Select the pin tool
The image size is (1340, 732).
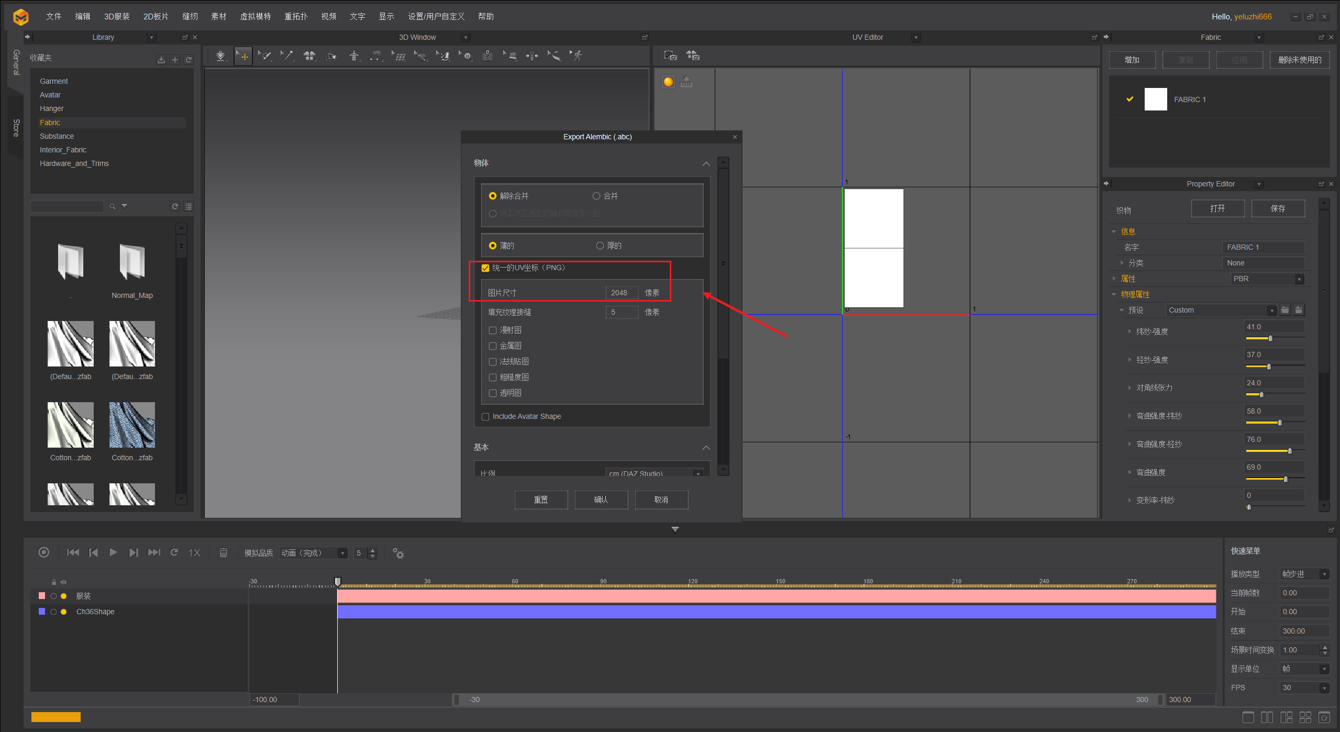tap(287, 56)
